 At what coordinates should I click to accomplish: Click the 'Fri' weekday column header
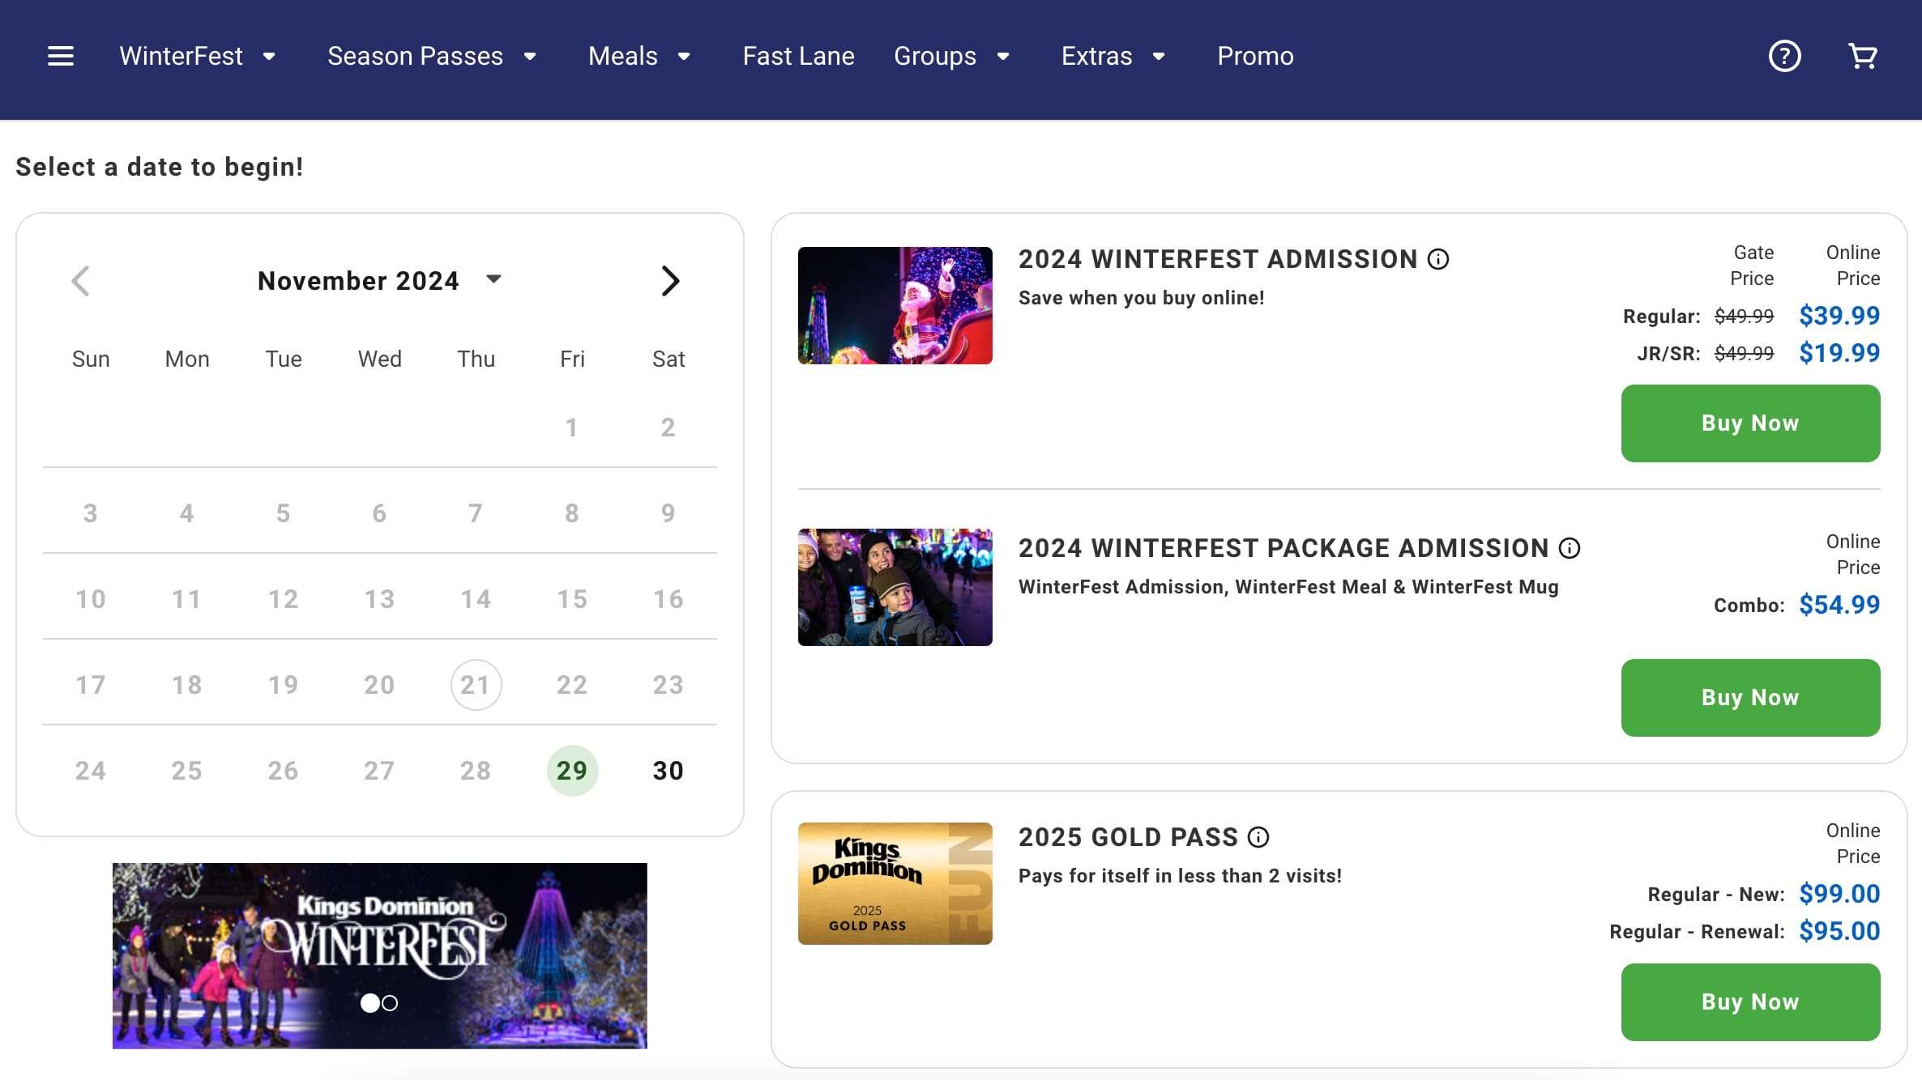click(x=572, y=359)
